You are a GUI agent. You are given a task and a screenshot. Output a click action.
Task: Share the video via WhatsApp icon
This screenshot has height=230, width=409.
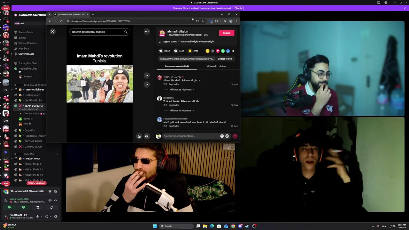tap(223, 51)
